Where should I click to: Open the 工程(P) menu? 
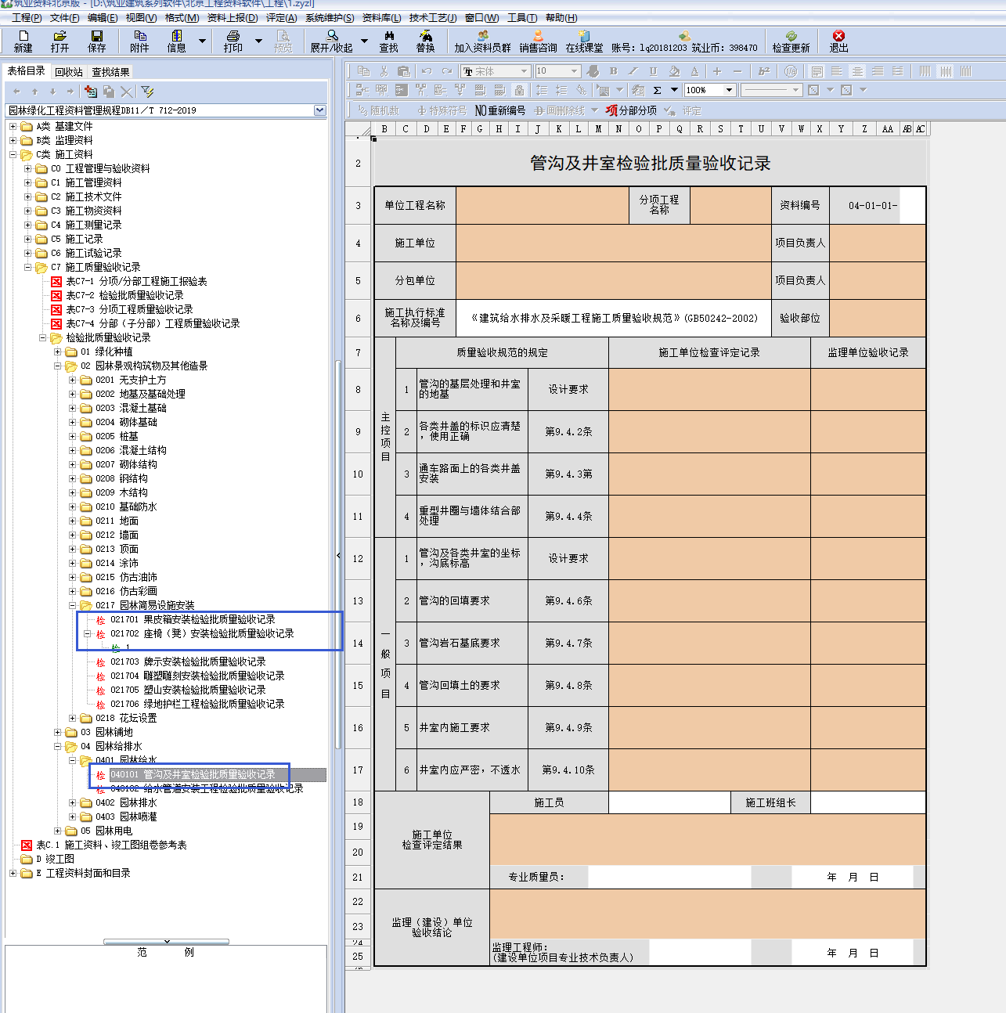27,17
